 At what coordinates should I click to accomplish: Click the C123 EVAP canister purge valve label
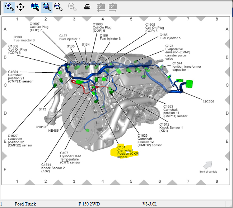(178, 52)
